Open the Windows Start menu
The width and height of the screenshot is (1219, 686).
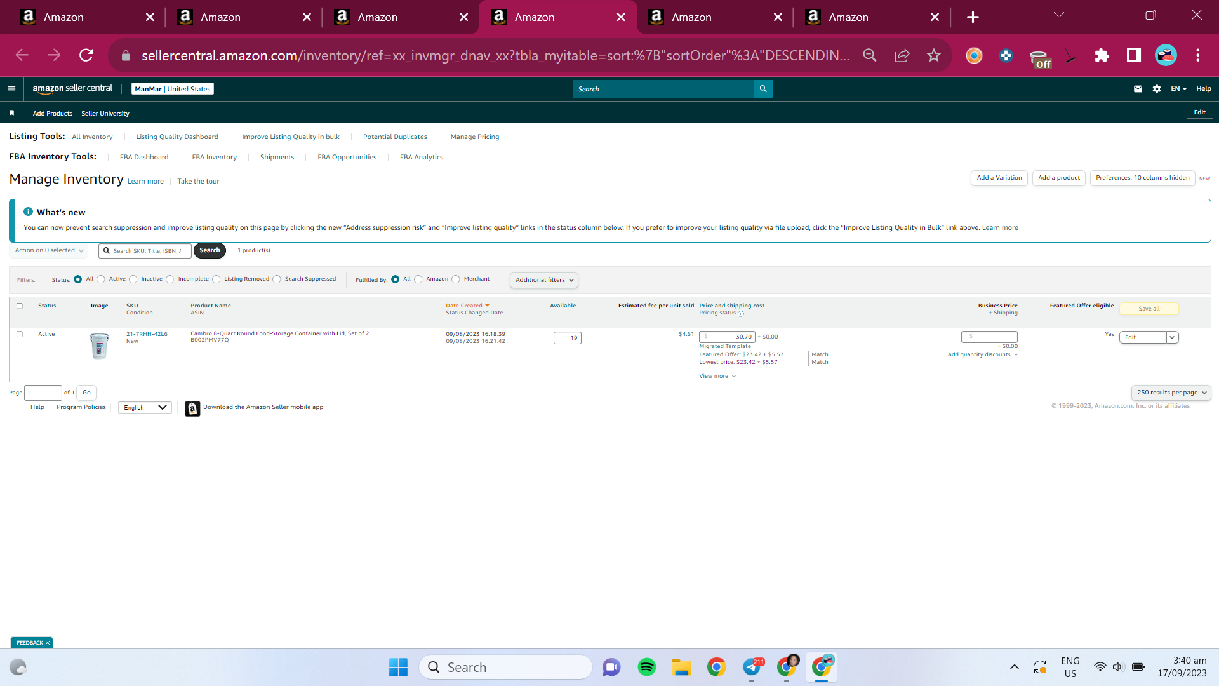click(398, 667)
